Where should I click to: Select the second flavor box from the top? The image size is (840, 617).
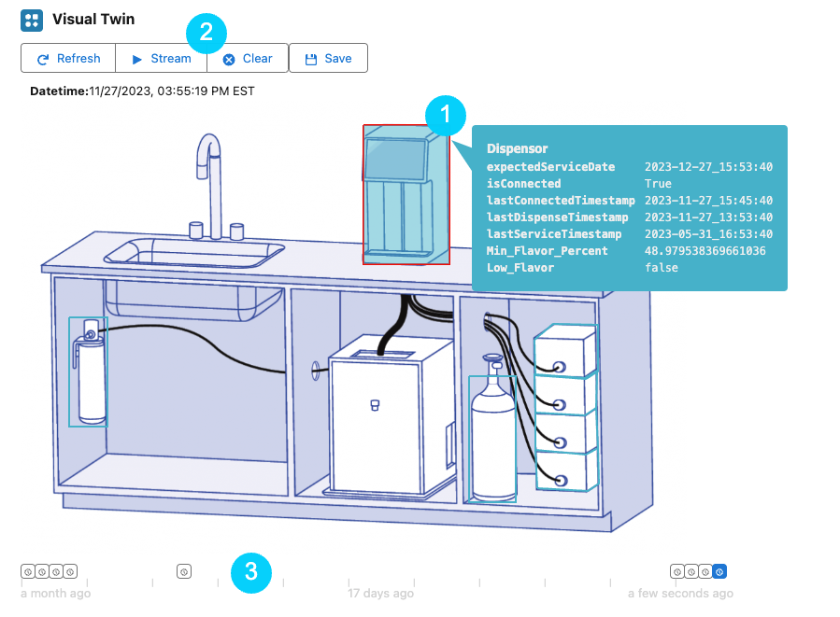coord(565,395)
